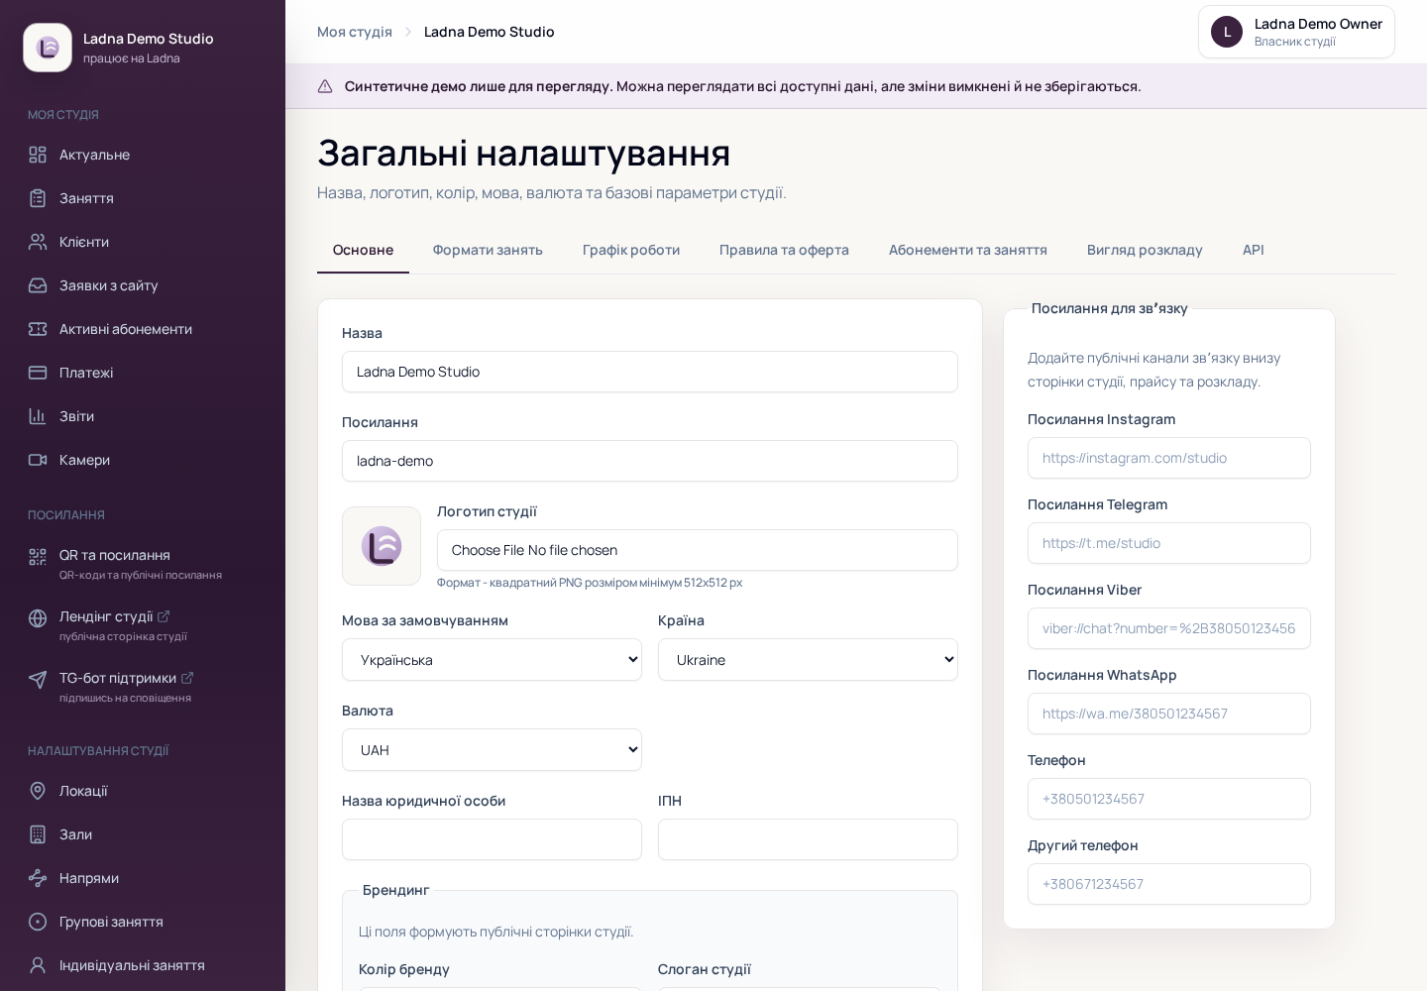This screenshot has height=991, width=1427.
Task: Click the Ladna studio logo in sidebar header
Action: (x=48, y=48)
